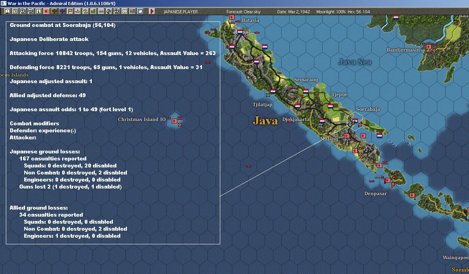This screenshot has height=274, width=469.
Task: Click the Dutch flag in Soerabaja hex
Action: (355, 121)
